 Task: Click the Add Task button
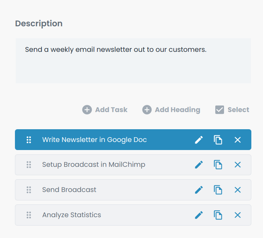pyautogui.click(x=105, y=110)
